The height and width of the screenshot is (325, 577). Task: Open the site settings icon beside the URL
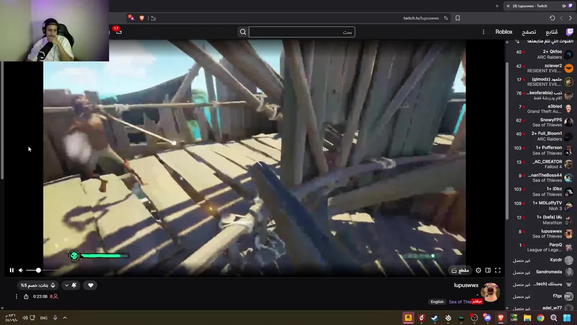(x=446, y=18)
